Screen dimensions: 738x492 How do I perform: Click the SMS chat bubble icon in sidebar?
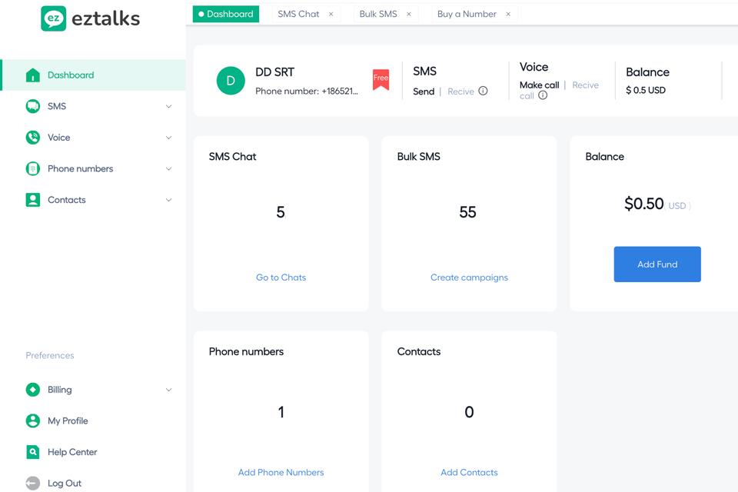click(32, 106)
